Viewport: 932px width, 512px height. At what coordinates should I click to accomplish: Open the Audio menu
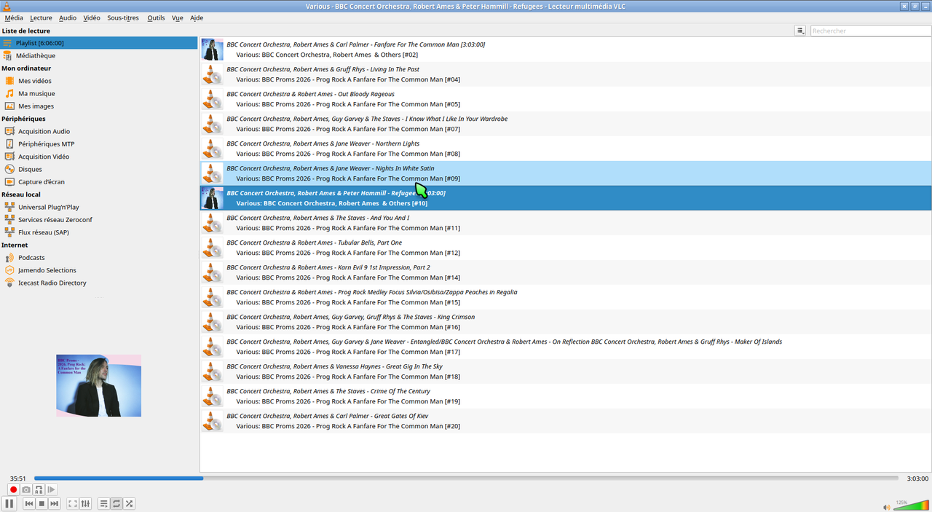pos(68,17)
